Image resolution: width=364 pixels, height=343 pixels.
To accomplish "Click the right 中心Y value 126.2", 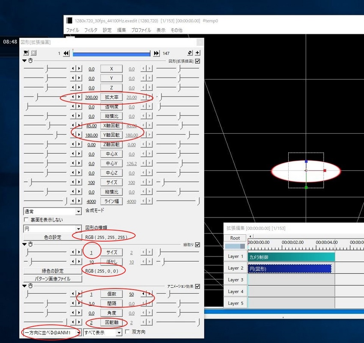I will 131,164.
